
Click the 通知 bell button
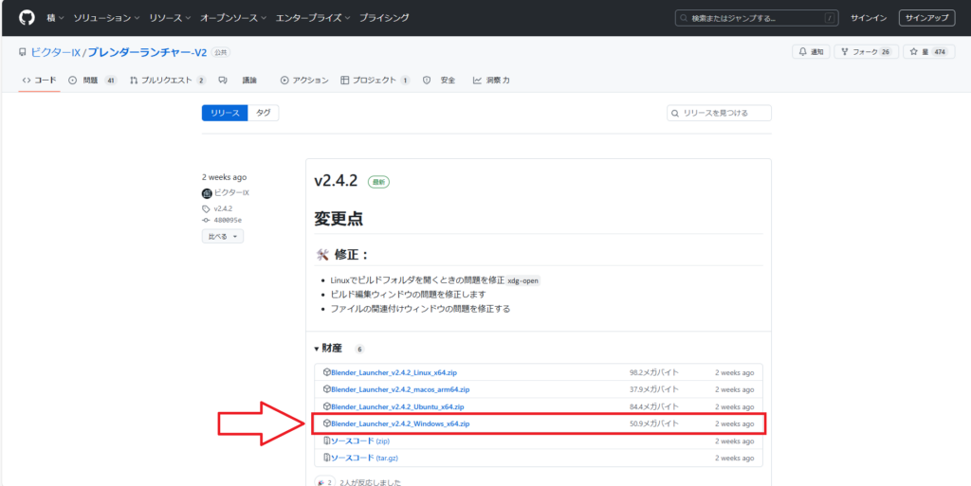811,52
